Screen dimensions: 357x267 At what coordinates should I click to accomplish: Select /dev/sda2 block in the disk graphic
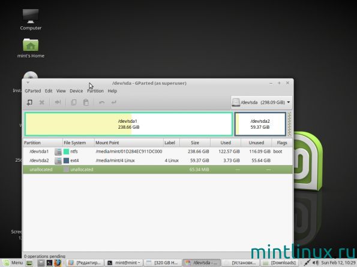[260, 124]
